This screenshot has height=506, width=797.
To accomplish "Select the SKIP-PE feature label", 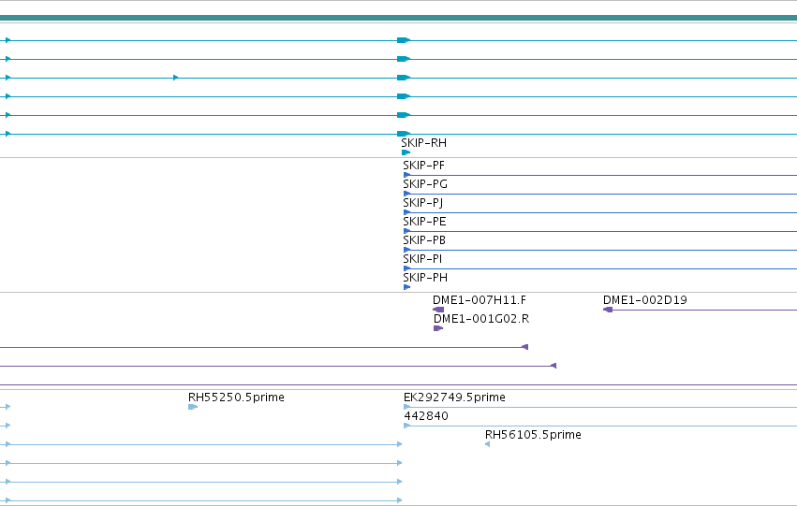I will (424, 222).
